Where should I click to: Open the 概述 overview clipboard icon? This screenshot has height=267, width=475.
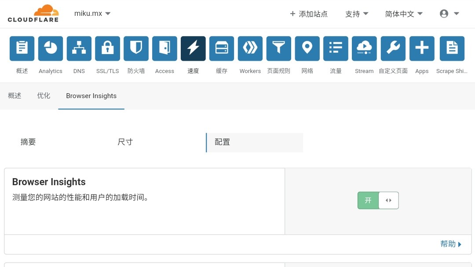pos(22,48)
